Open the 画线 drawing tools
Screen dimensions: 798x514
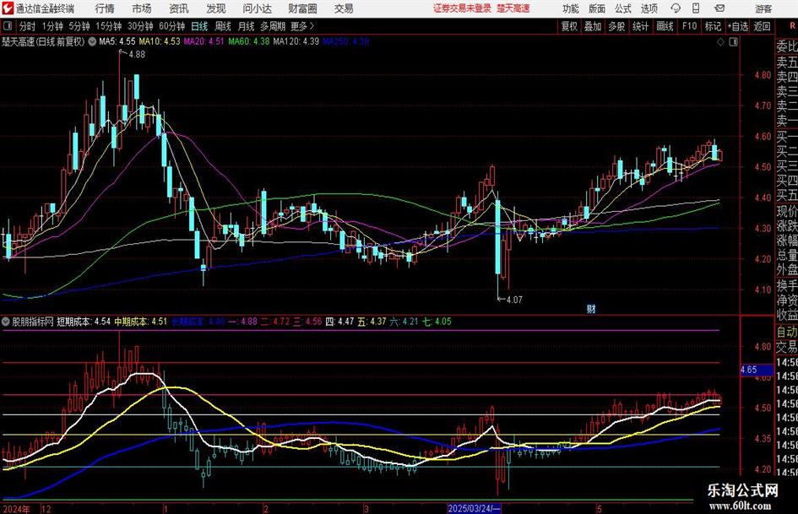point(665,26)
